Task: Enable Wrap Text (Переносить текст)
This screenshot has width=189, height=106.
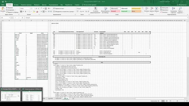Action: [59, 9]
